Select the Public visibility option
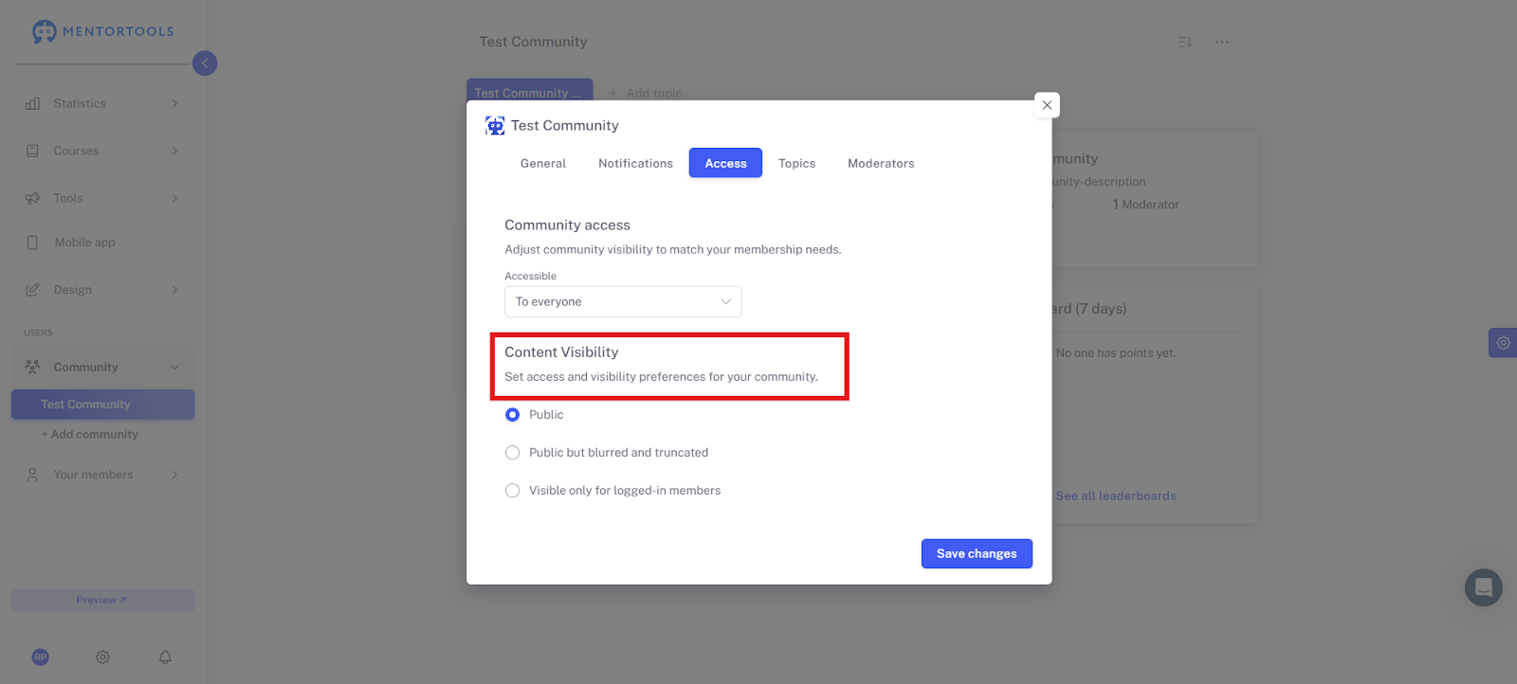Image resolution: width=1517 pixels, height=684 pixels. (x=513, y=415)
